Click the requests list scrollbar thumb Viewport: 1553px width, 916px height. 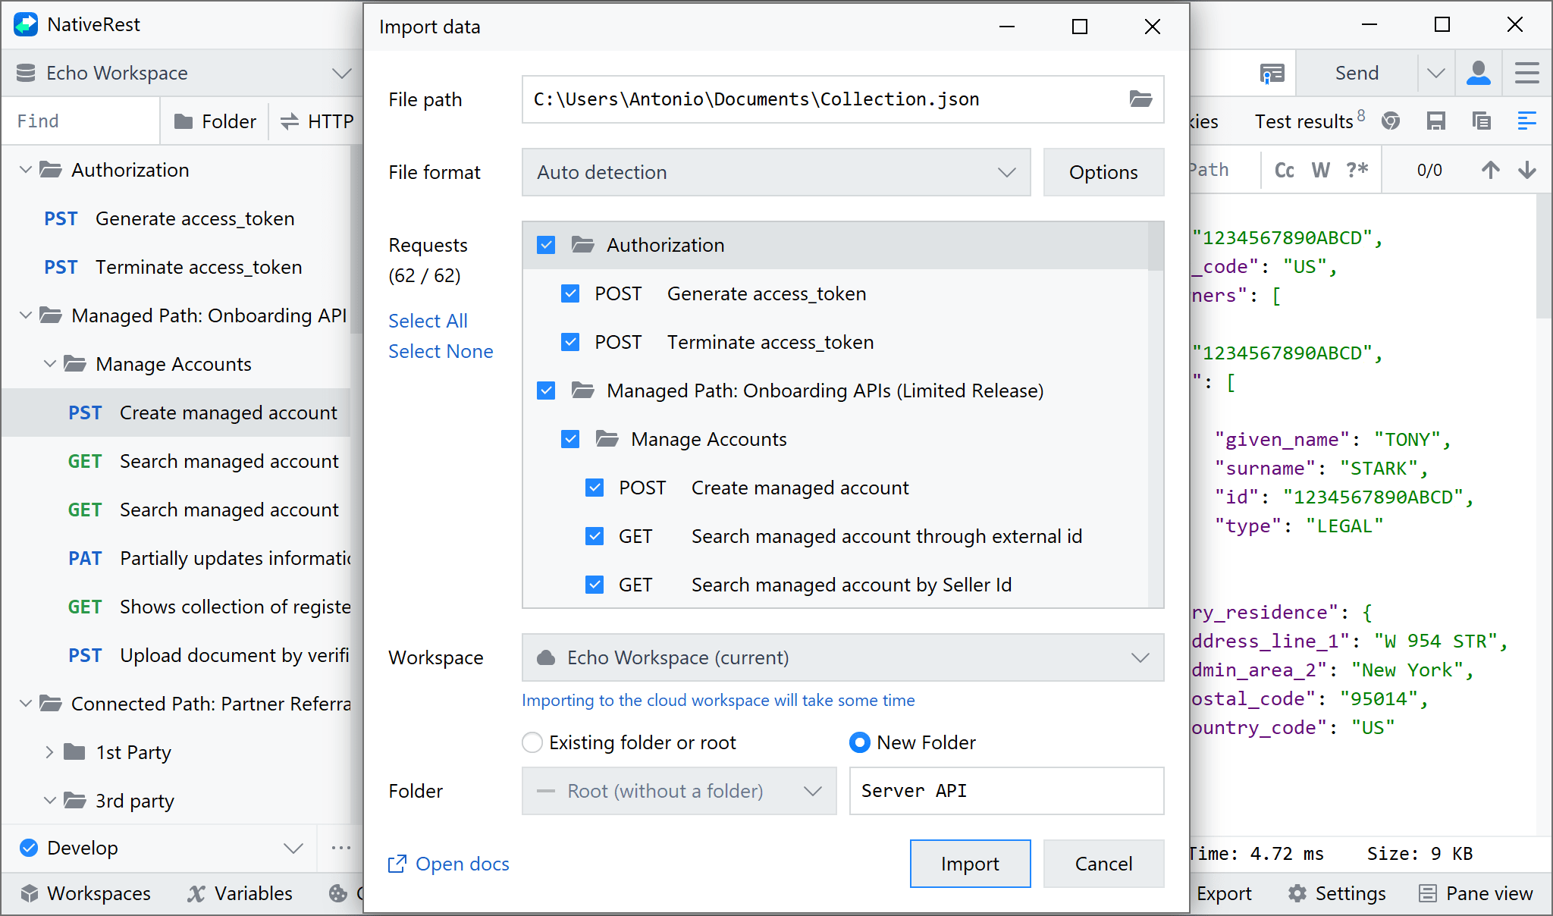tap(1155, 246)
